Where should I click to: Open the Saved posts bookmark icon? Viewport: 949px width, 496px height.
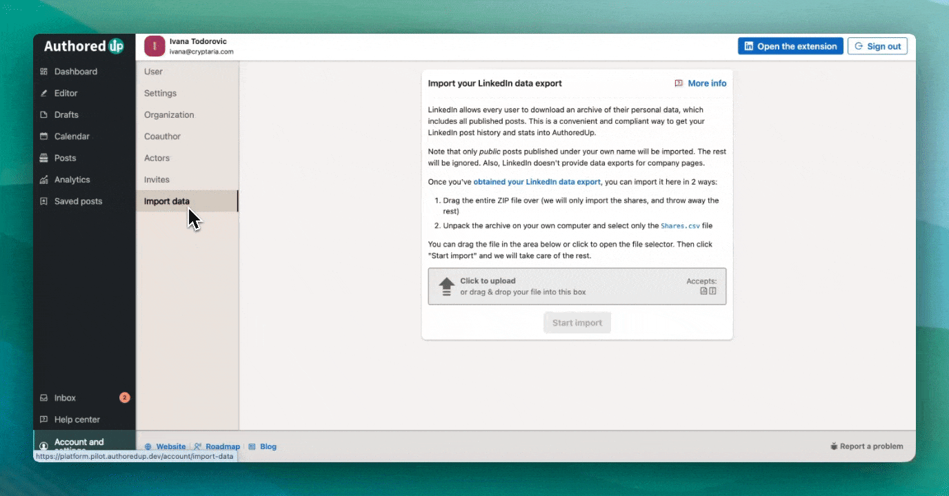point(44,201)
